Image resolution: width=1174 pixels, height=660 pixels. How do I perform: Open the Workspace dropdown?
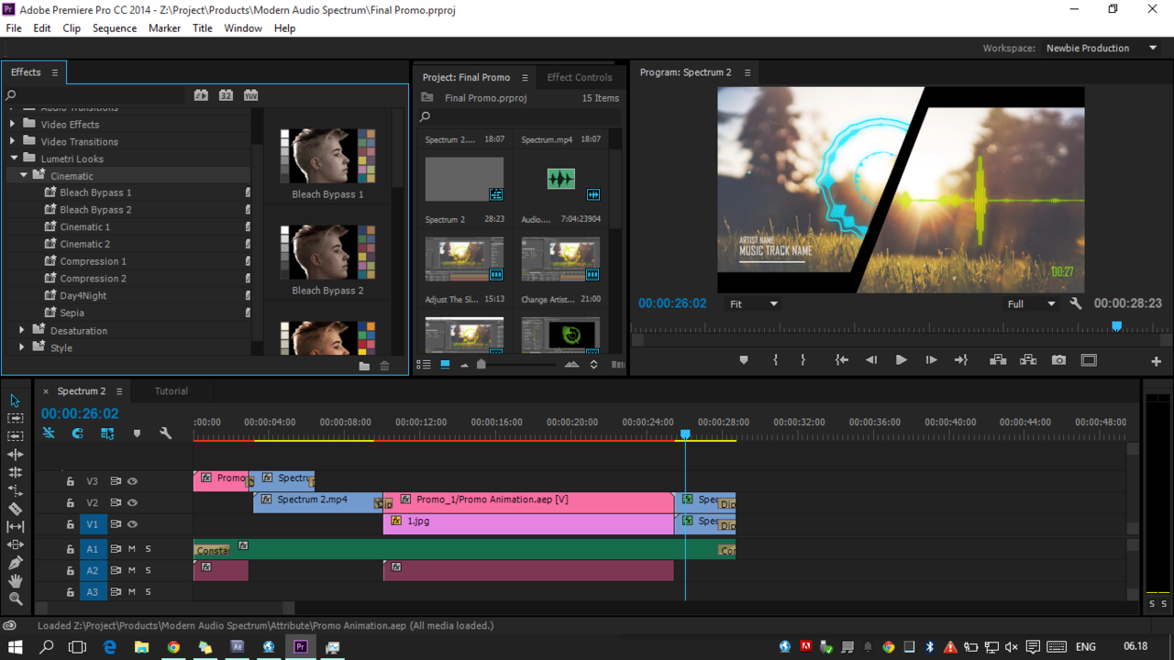click(x=1102, y=48)
